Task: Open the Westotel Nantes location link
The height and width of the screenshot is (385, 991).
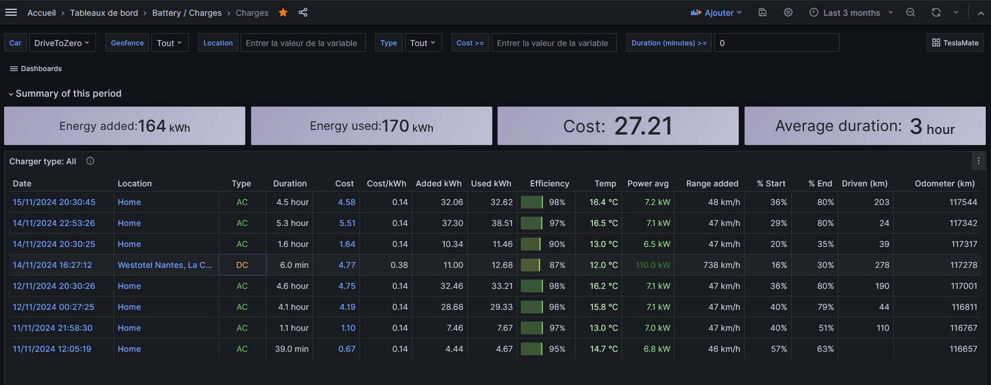Action: pyautogui.click(x=165, y=265)
